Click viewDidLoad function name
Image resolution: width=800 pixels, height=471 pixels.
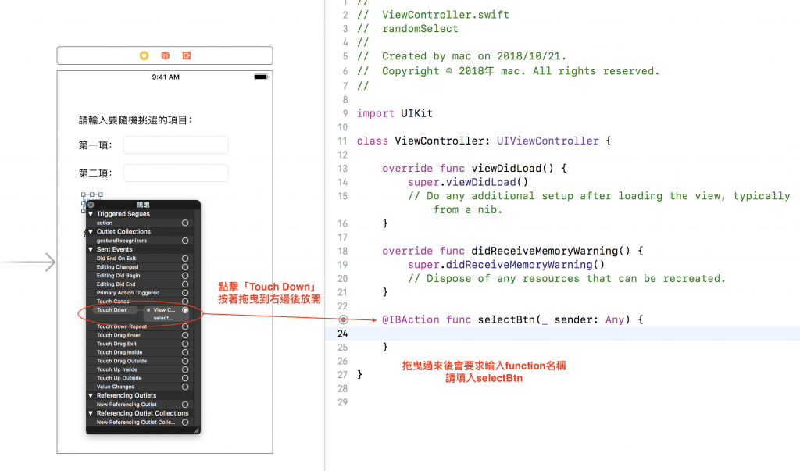click(506, 169)
